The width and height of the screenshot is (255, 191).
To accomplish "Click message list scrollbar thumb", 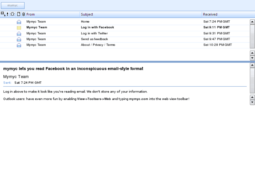I will [x=252, y=36].
